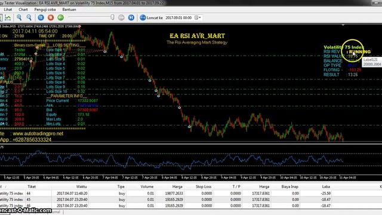The height and width of the screenshot is (215, 382).
Task: Skip to end with blue button
Action: (131, 17)
